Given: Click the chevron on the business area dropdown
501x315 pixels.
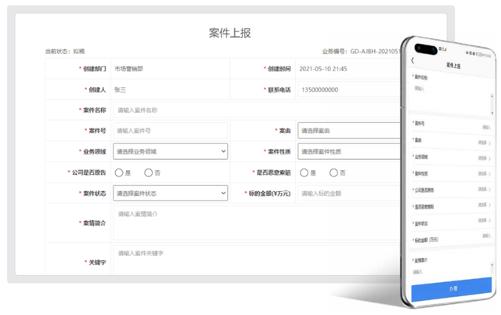Looking at the screenshot, I should point(224,152).
